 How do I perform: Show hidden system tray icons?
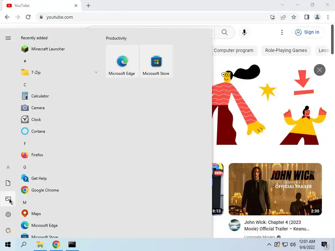[x=269, y=244]
